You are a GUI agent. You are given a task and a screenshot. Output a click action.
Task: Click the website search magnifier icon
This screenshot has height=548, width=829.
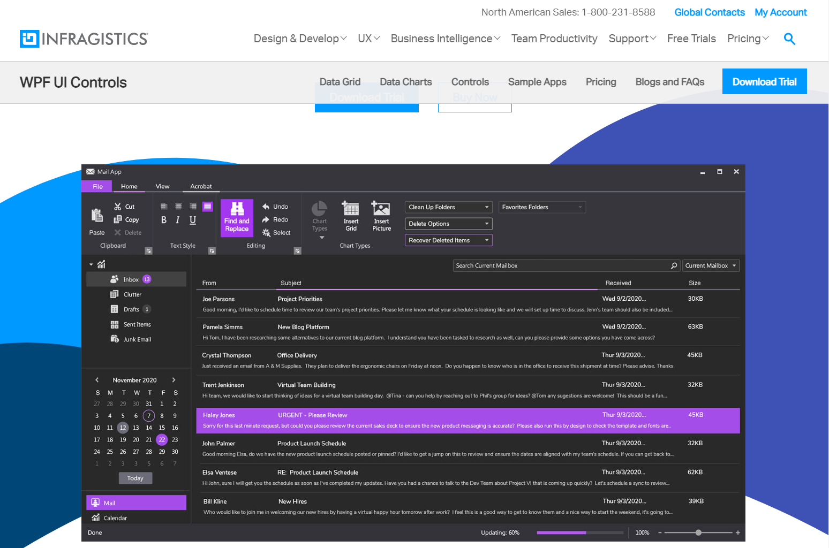coord(789,39)
